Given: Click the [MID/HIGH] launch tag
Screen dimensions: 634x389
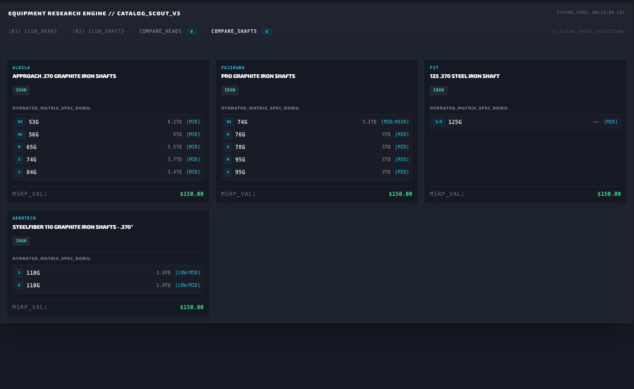Looking at the screenshot, I should coord(395,122).
